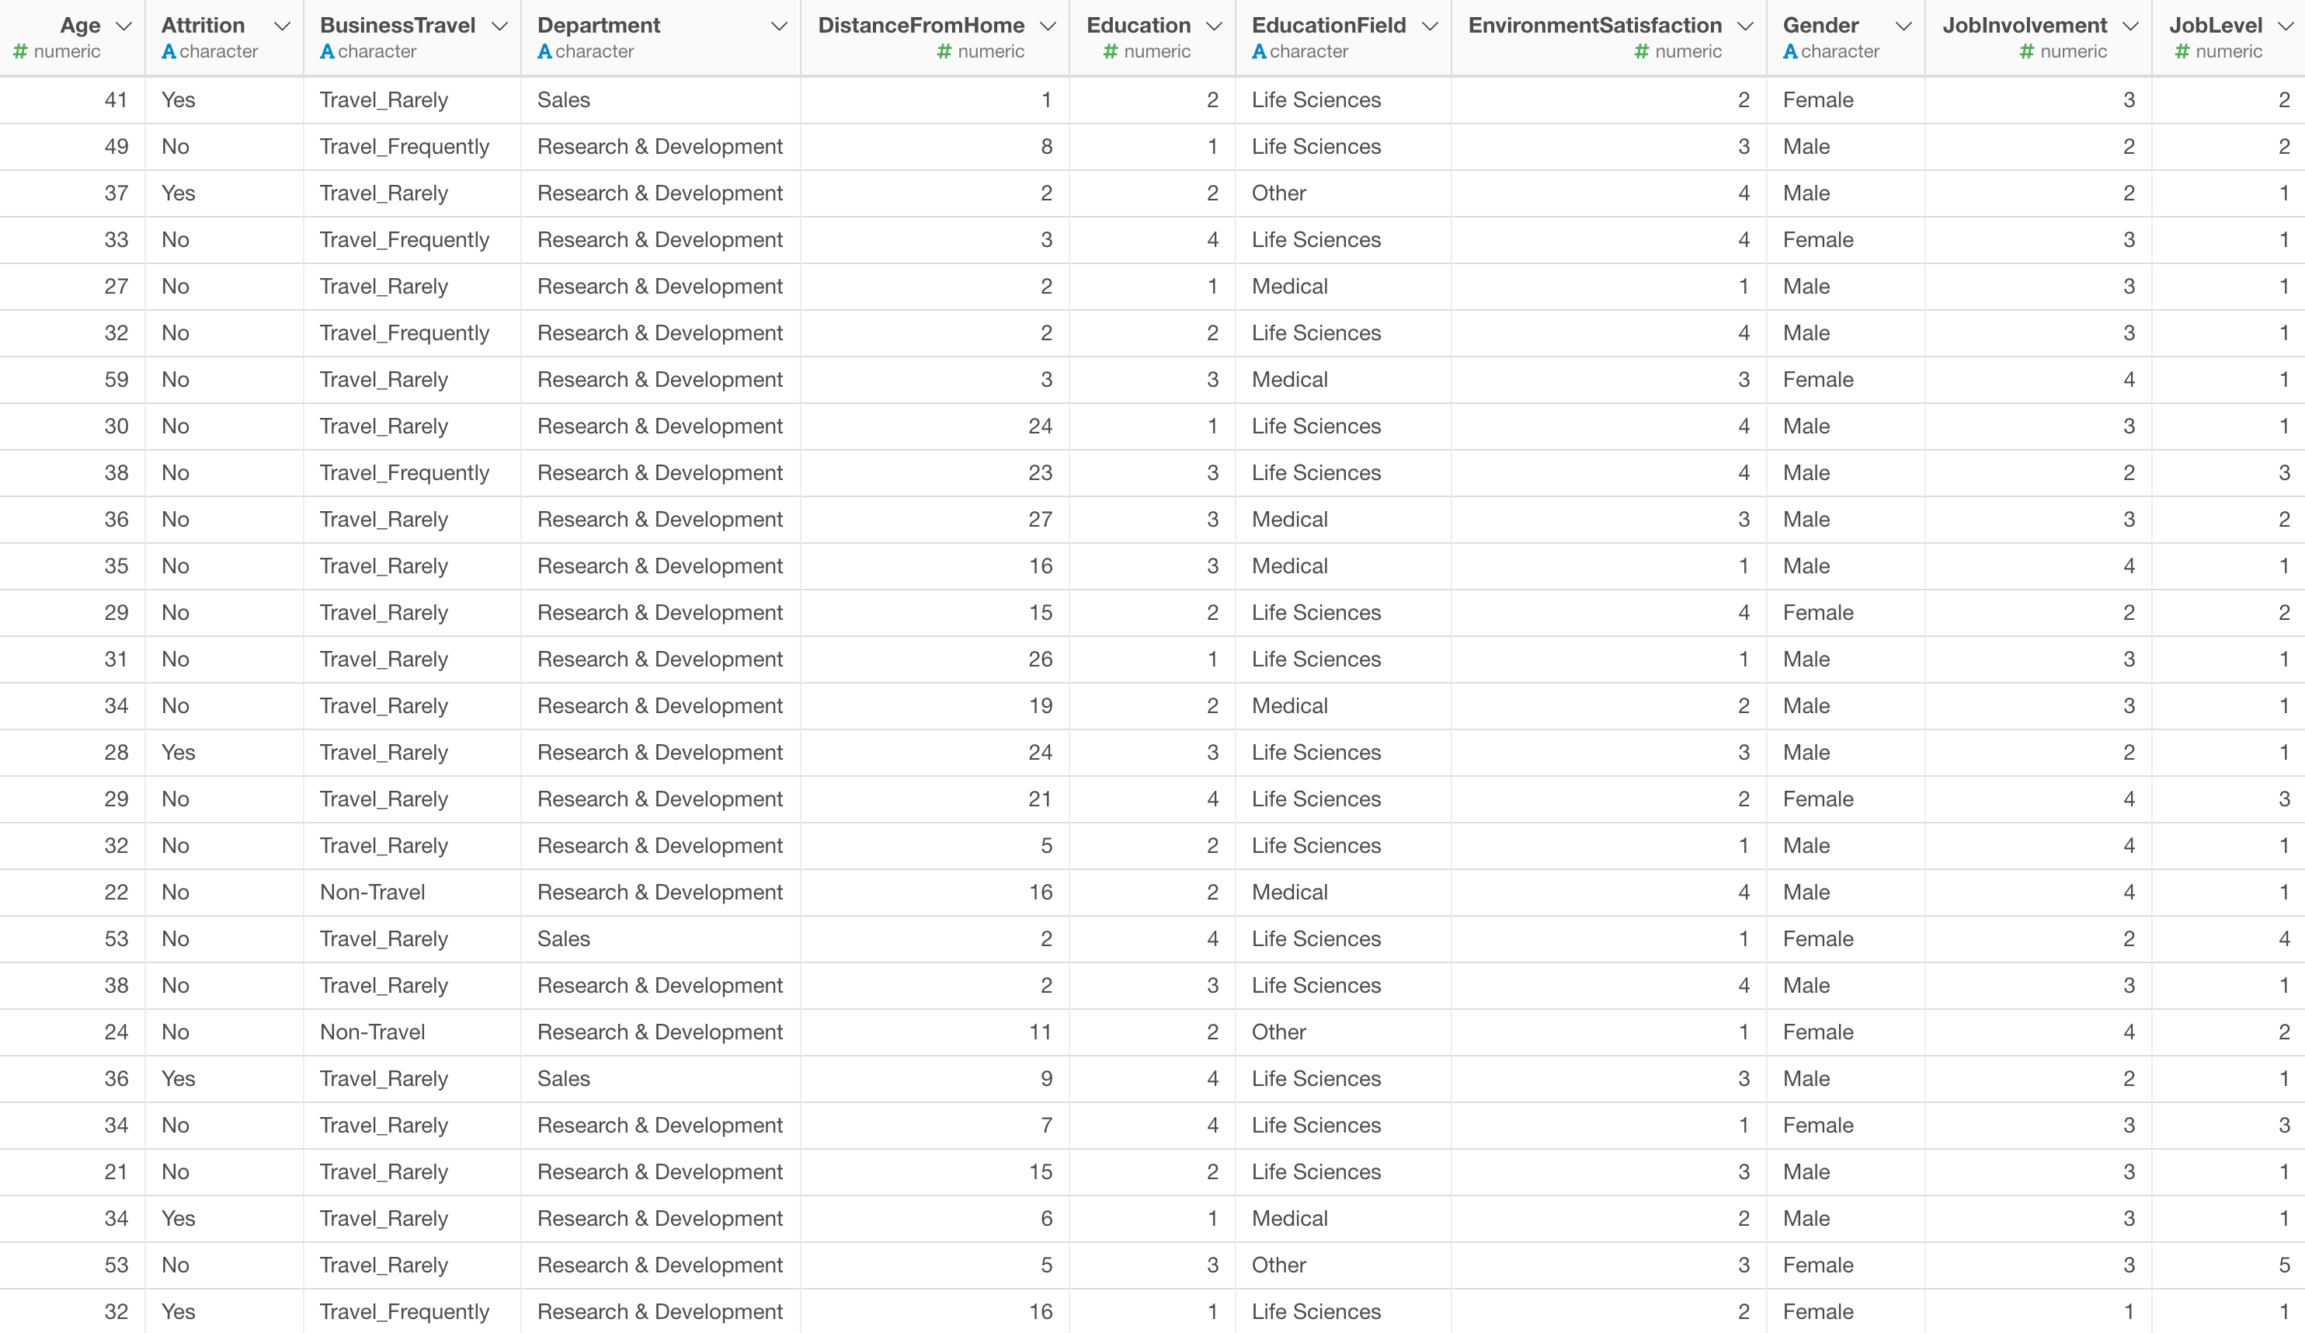Click the numeric type icon under Age

[x=20, y=51]
